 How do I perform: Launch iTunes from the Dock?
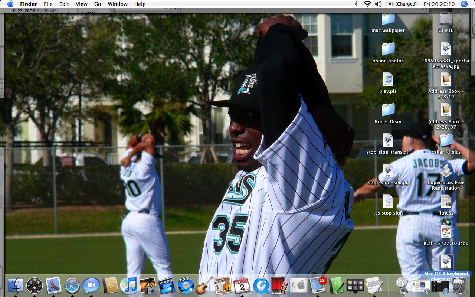(x=129, y=285)
